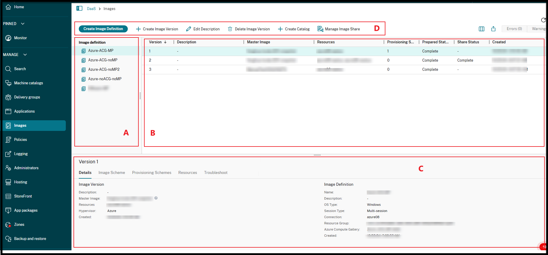Click the Home icon in sidebar

8,7
